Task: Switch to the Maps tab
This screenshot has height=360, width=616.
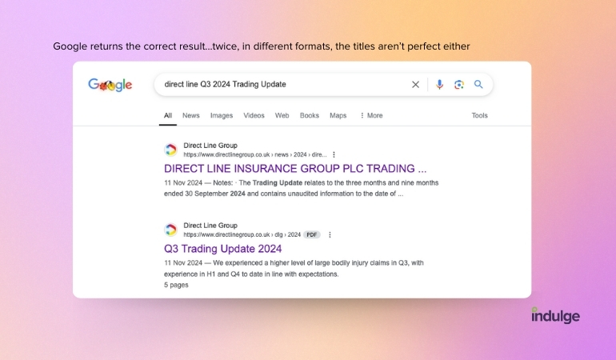Action: tap(338, 115)
